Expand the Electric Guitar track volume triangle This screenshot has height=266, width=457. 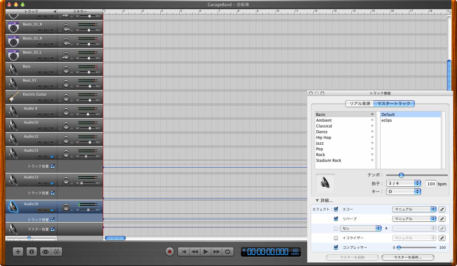[52, 101]
